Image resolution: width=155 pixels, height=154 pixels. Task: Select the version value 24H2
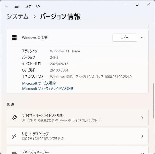tap(54, 57)
